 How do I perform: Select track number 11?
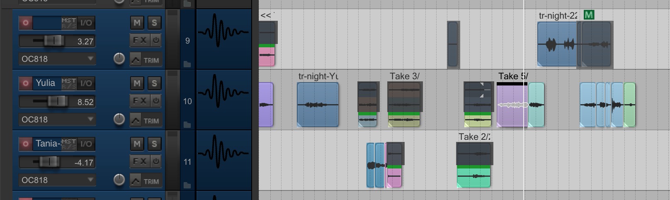click(187, 162)
